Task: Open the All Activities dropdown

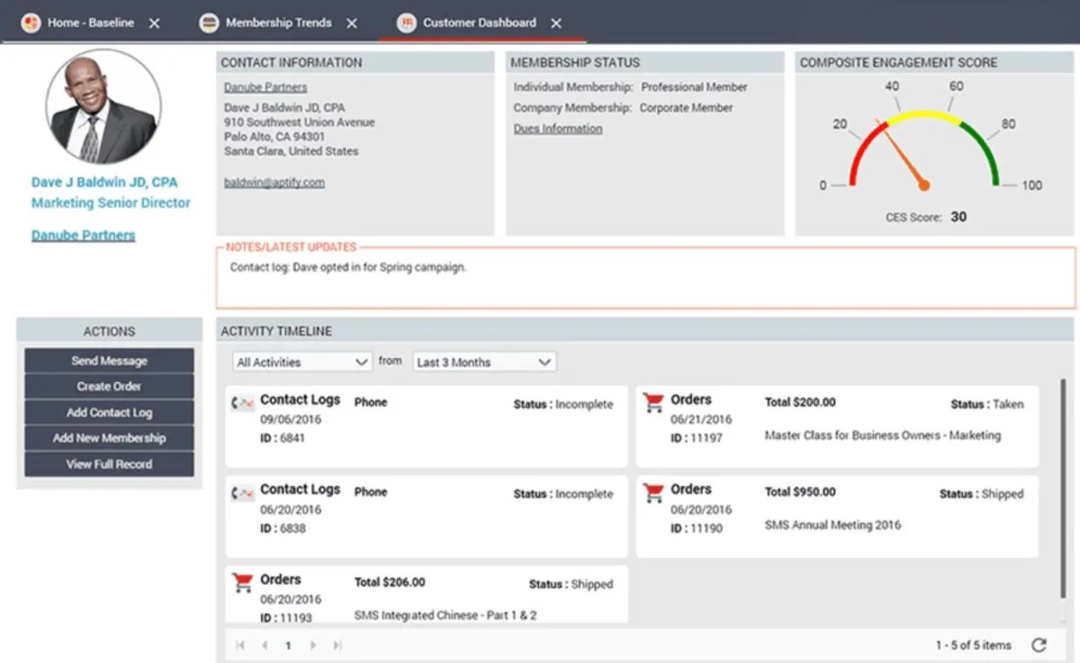Action: pyautogui.click(x=301, y=362)
